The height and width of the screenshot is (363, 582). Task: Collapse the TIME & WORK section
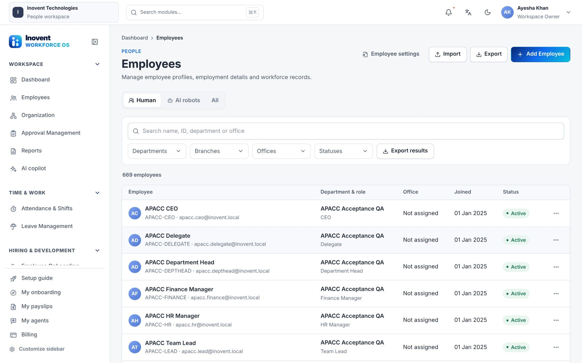[98, 193]
